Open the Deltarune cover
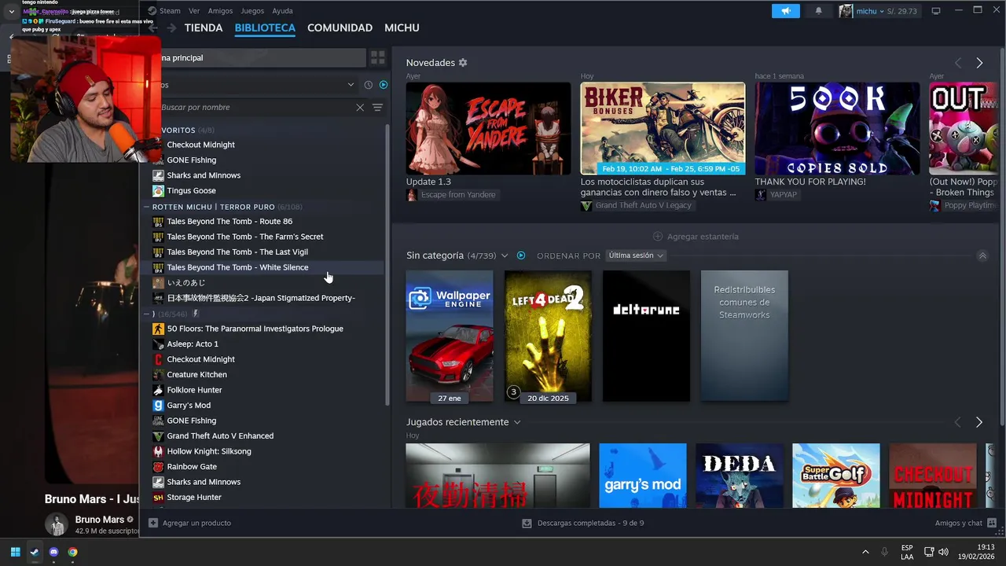 click(646, 336)
